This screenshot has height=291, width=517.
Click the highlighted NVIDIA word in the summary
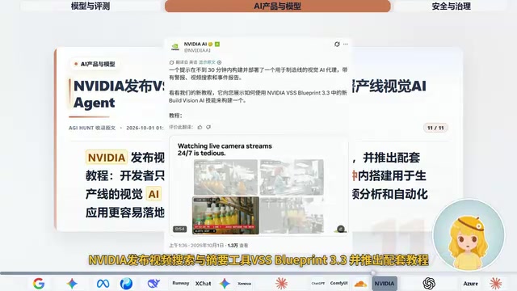(x=107, y=158)
